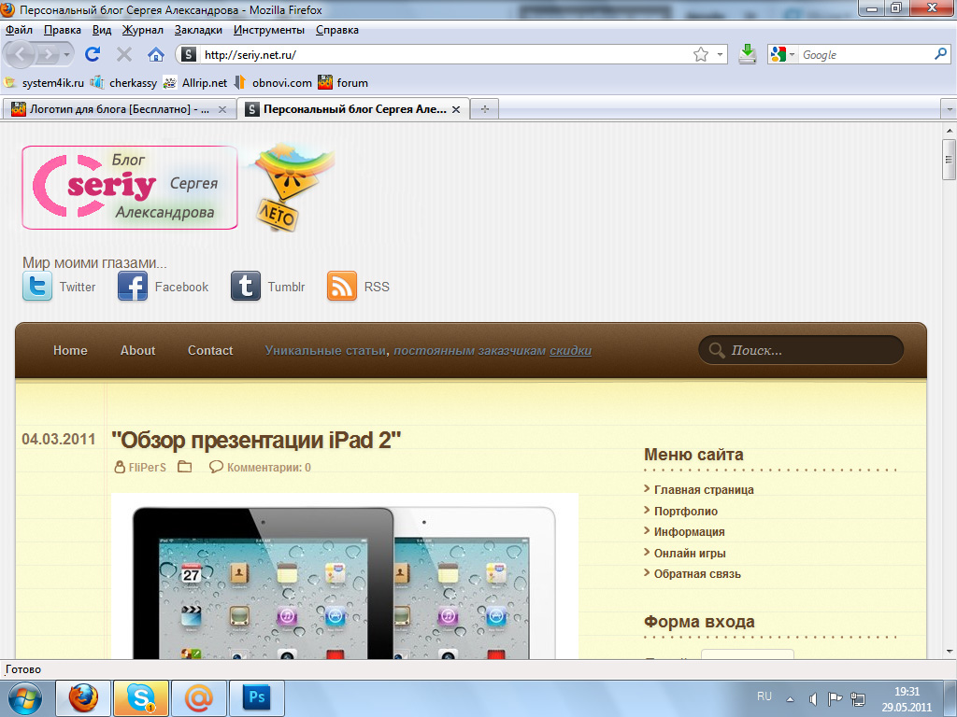Screen dimensions: 957x717
Task: Open the Mail.ru Agent taskbar icon
Action: [x=198, y=698]
